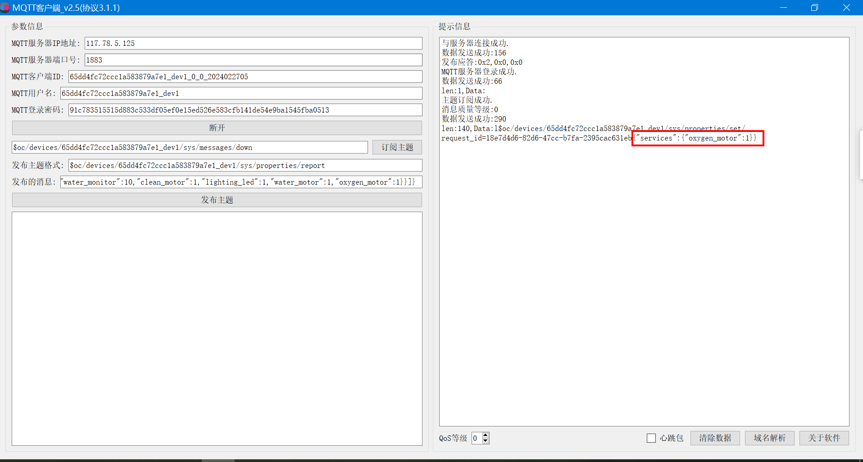Minimize the MQTT client window

[784, 8]
